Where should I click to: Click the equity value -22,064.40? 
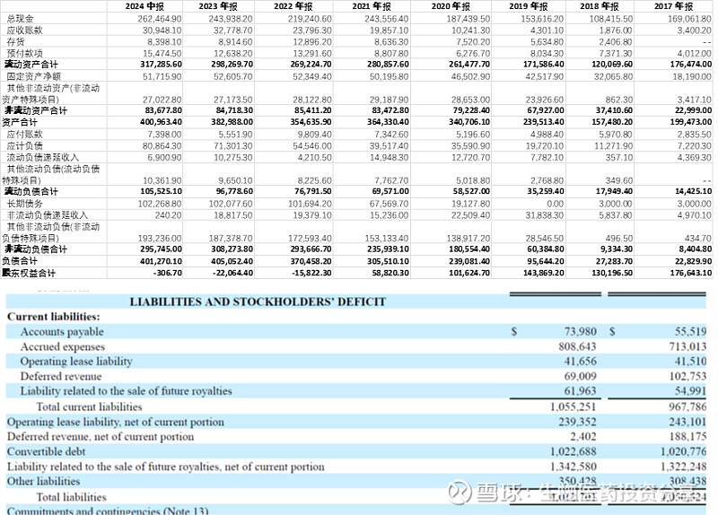pyautogui.click(x=232, y=273)
